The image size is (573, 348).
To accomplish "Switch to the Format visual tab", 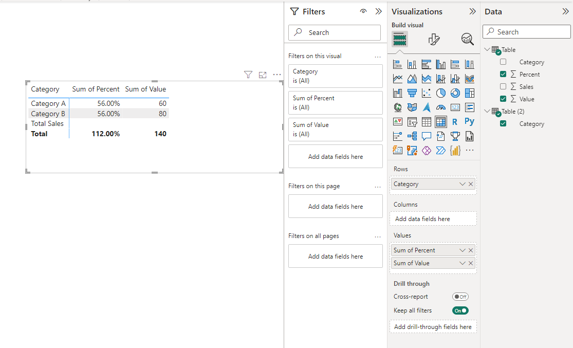I will pos(434,39).
